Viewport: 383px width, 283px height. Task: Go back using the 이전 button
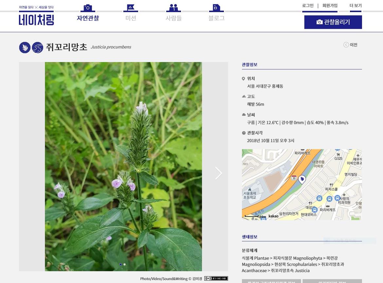tap(350, 45)
